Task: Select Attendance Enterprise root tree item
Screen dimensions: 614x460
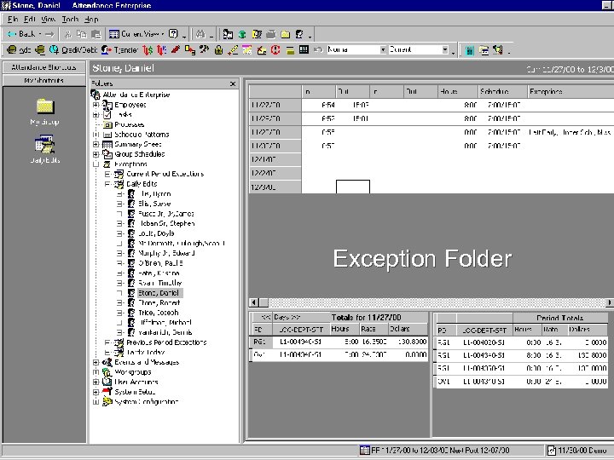Action: pyautogui.click(x=136, y=95)
